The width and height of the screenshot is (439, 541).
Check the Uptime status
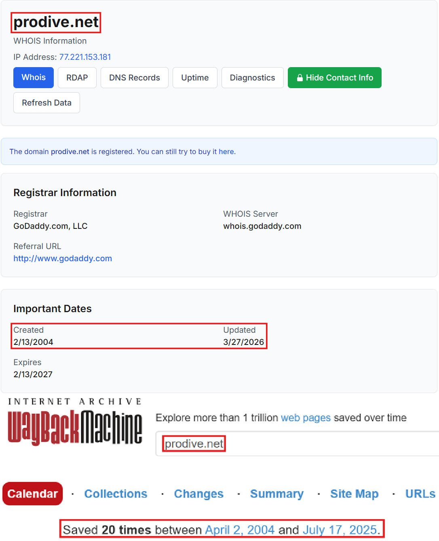[195, 78]
